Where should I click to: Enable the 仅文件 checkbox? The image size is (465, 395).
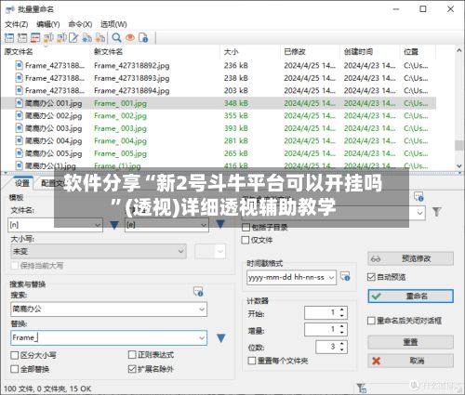[246, 240]
